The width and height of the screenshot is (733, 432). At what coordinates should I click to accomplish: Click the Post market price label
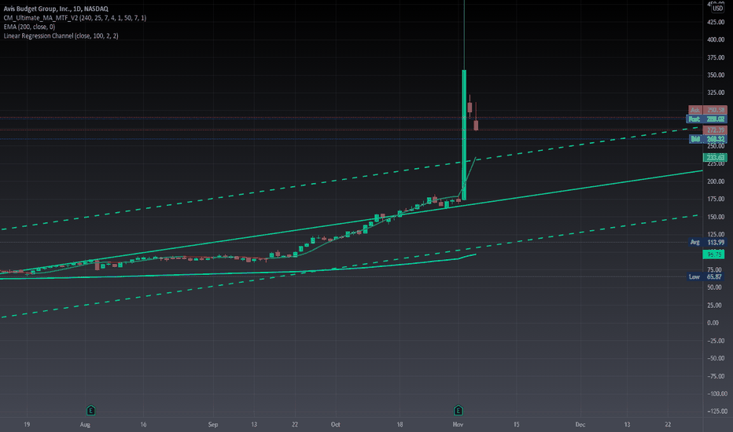tap(707, 119)
